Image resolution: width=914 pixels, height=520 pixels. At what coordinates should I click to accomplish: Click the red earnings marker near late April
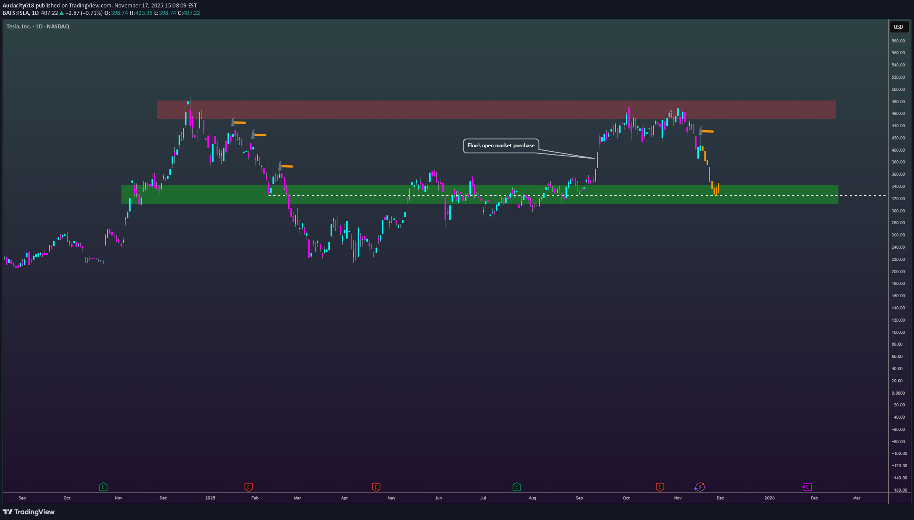click(x=376, y=487)
